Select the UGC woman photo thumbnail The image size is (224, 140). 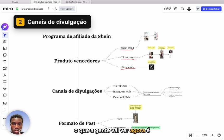(135, 118)
